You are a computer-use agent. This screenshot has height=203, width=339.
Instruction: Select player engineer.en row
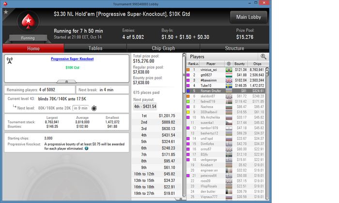tap(226, 170)
